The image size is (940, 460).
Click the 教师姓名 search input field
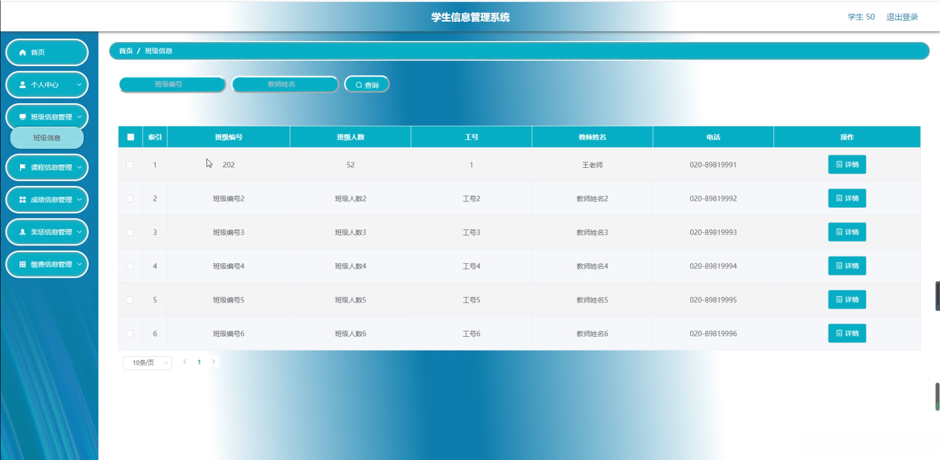pos(285,85)
